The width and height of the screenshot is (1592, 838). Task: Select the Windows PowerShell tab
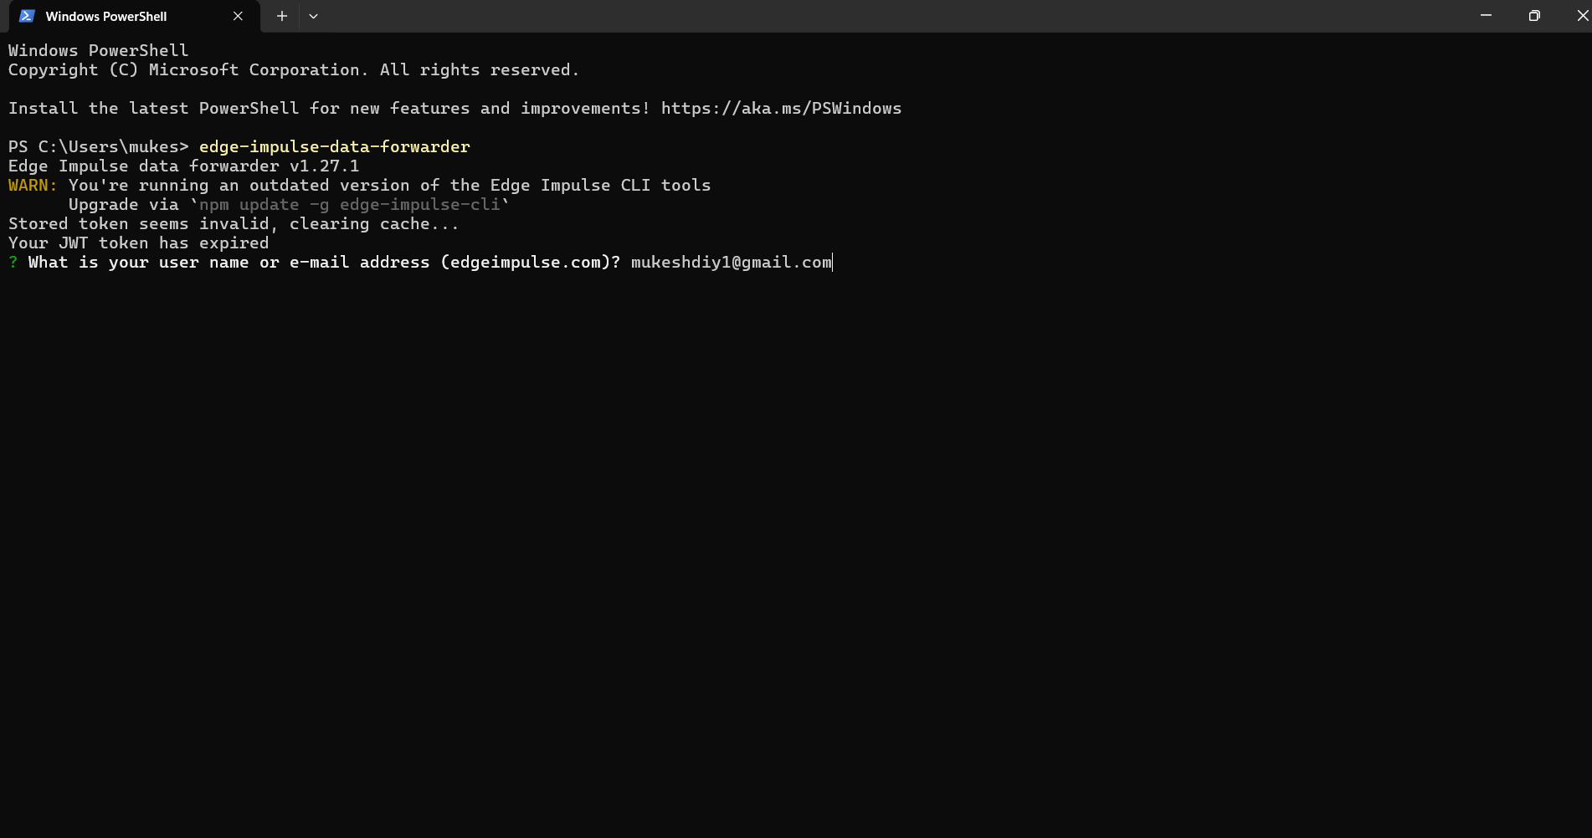coord(106,16)
